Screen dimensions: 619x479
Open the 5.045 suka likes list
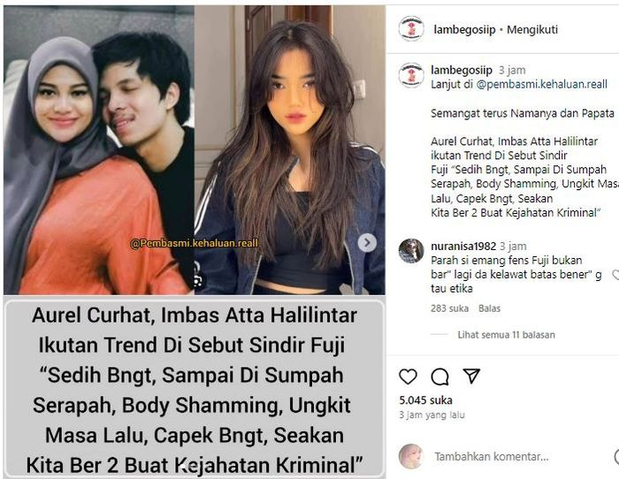pyautogui.click(x=425, y=400)
